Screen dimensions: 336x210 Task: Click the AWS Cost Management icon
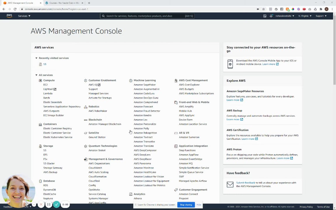pos(176,80)
